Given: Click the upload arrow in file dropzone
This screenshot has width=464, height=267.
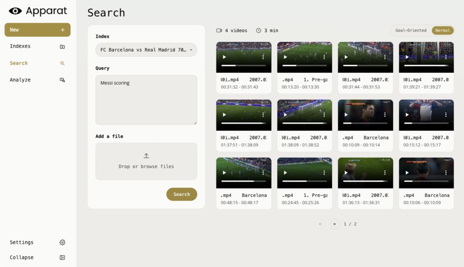Looking at the screenshot, I should pos(146,156).
